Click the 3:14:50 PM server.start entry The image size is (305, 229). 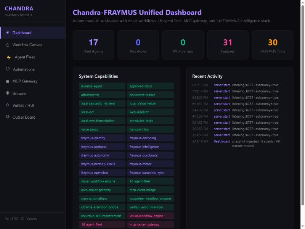240,135
